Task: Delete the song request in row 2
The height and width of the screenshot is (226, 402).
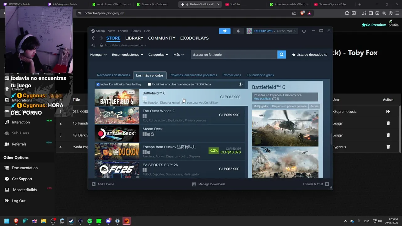Action: tap(388, 123)
